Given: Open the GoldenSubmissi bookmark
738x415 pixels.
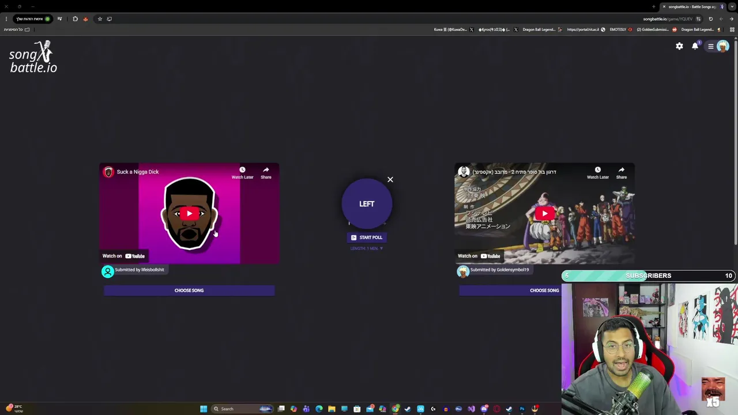Looking at the screenshot, I should 657,29.
